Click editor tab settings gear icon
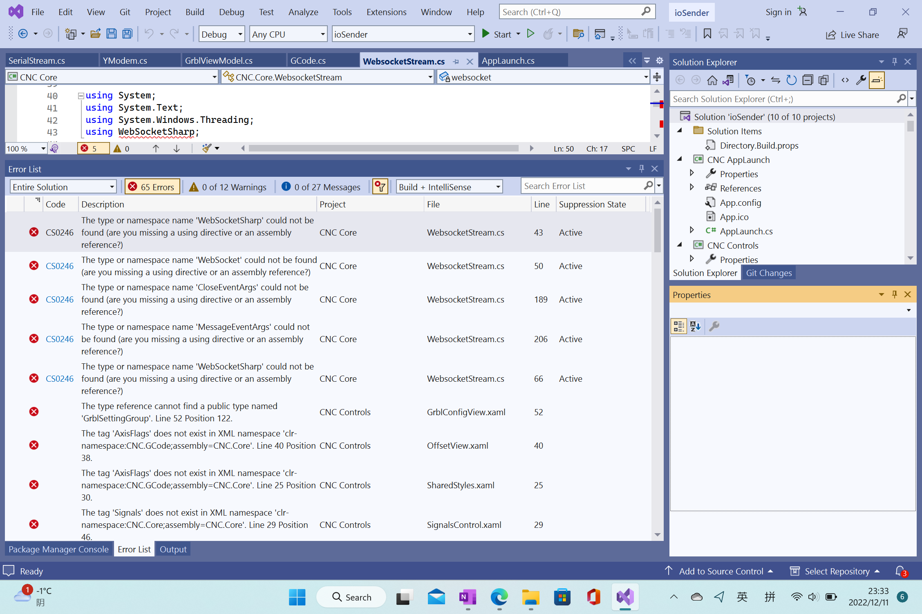This screenshot has height=614, width=922. [x=659, y=61]
